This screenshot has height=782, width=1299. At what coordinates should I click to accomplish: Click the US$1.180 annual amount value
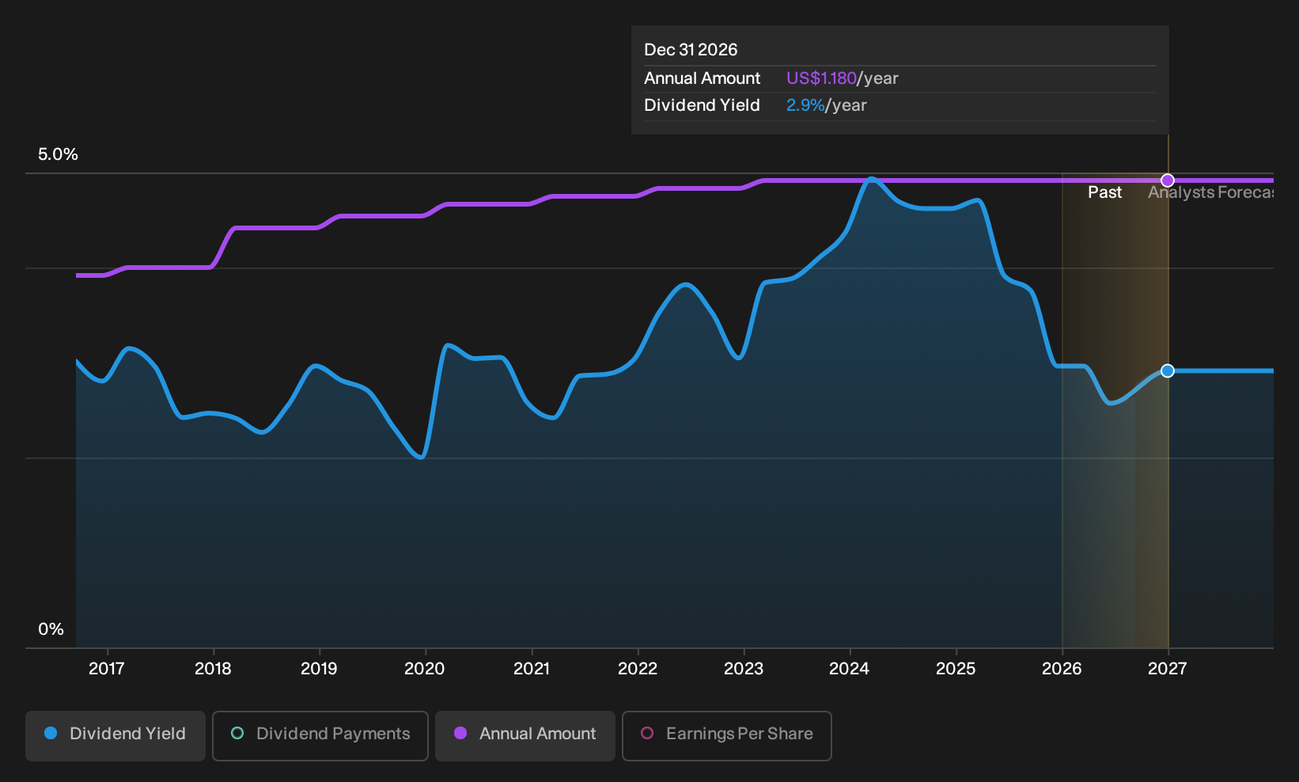(821, 78)
